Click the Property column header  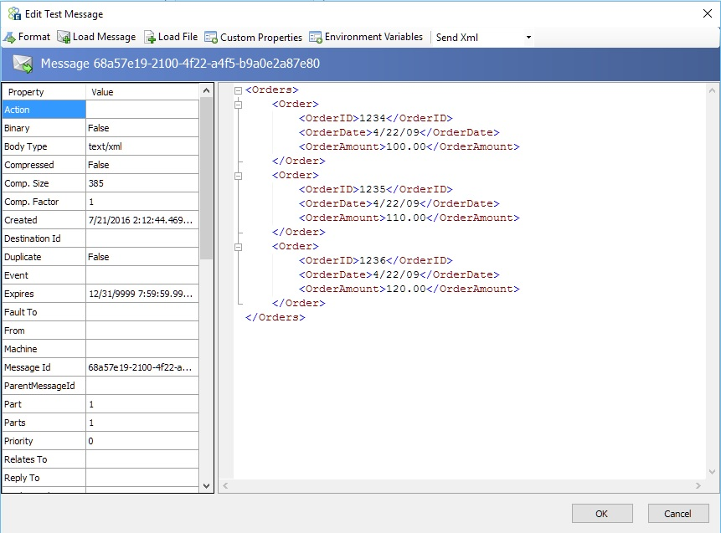coord(44,92)
